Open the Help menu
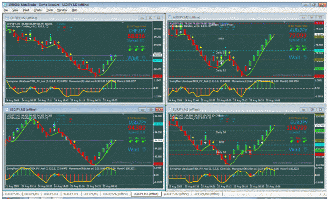329x199 pixels. click(75, 10)
